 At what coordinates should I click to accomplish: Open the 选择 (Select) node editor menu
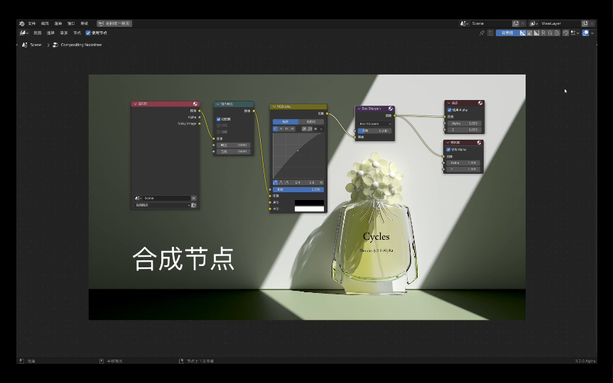[51, 33]
